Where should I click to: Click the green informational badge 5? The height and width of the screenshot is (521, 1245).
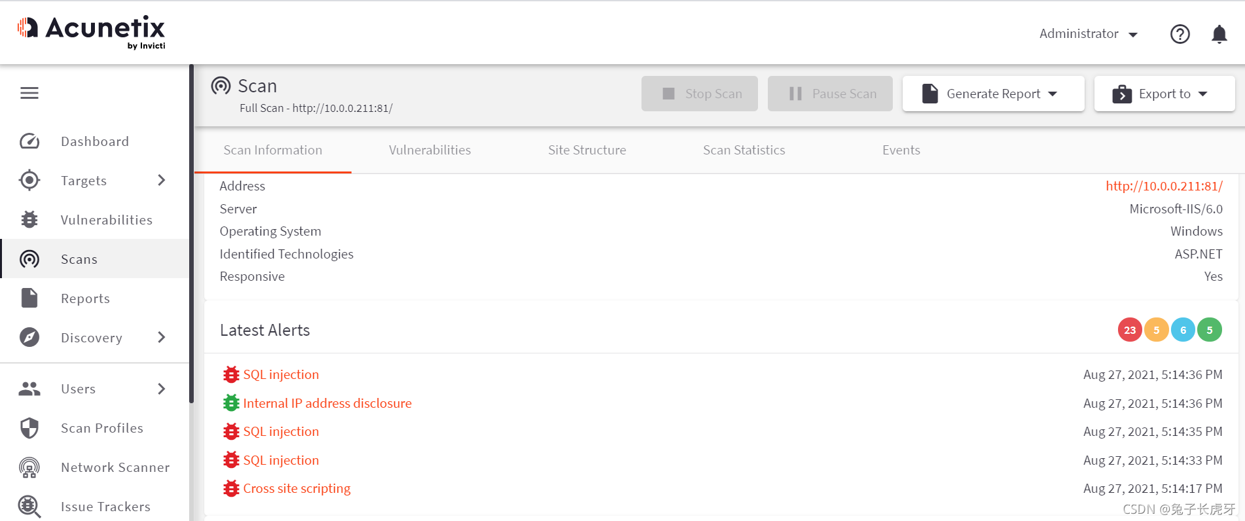pyautogui.click(x=1210, y=330)
